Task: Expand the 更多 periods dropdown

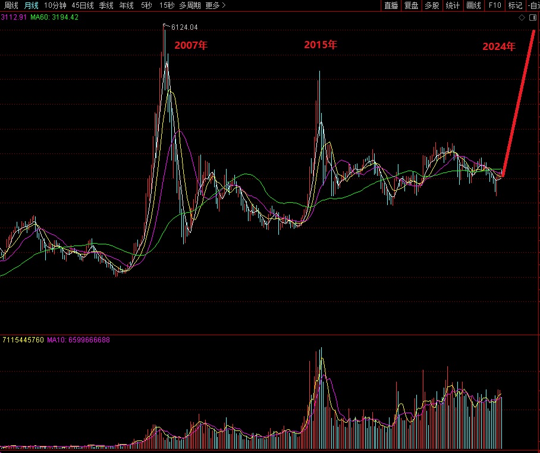Action: pyautogui.click(x=215, y=5)
